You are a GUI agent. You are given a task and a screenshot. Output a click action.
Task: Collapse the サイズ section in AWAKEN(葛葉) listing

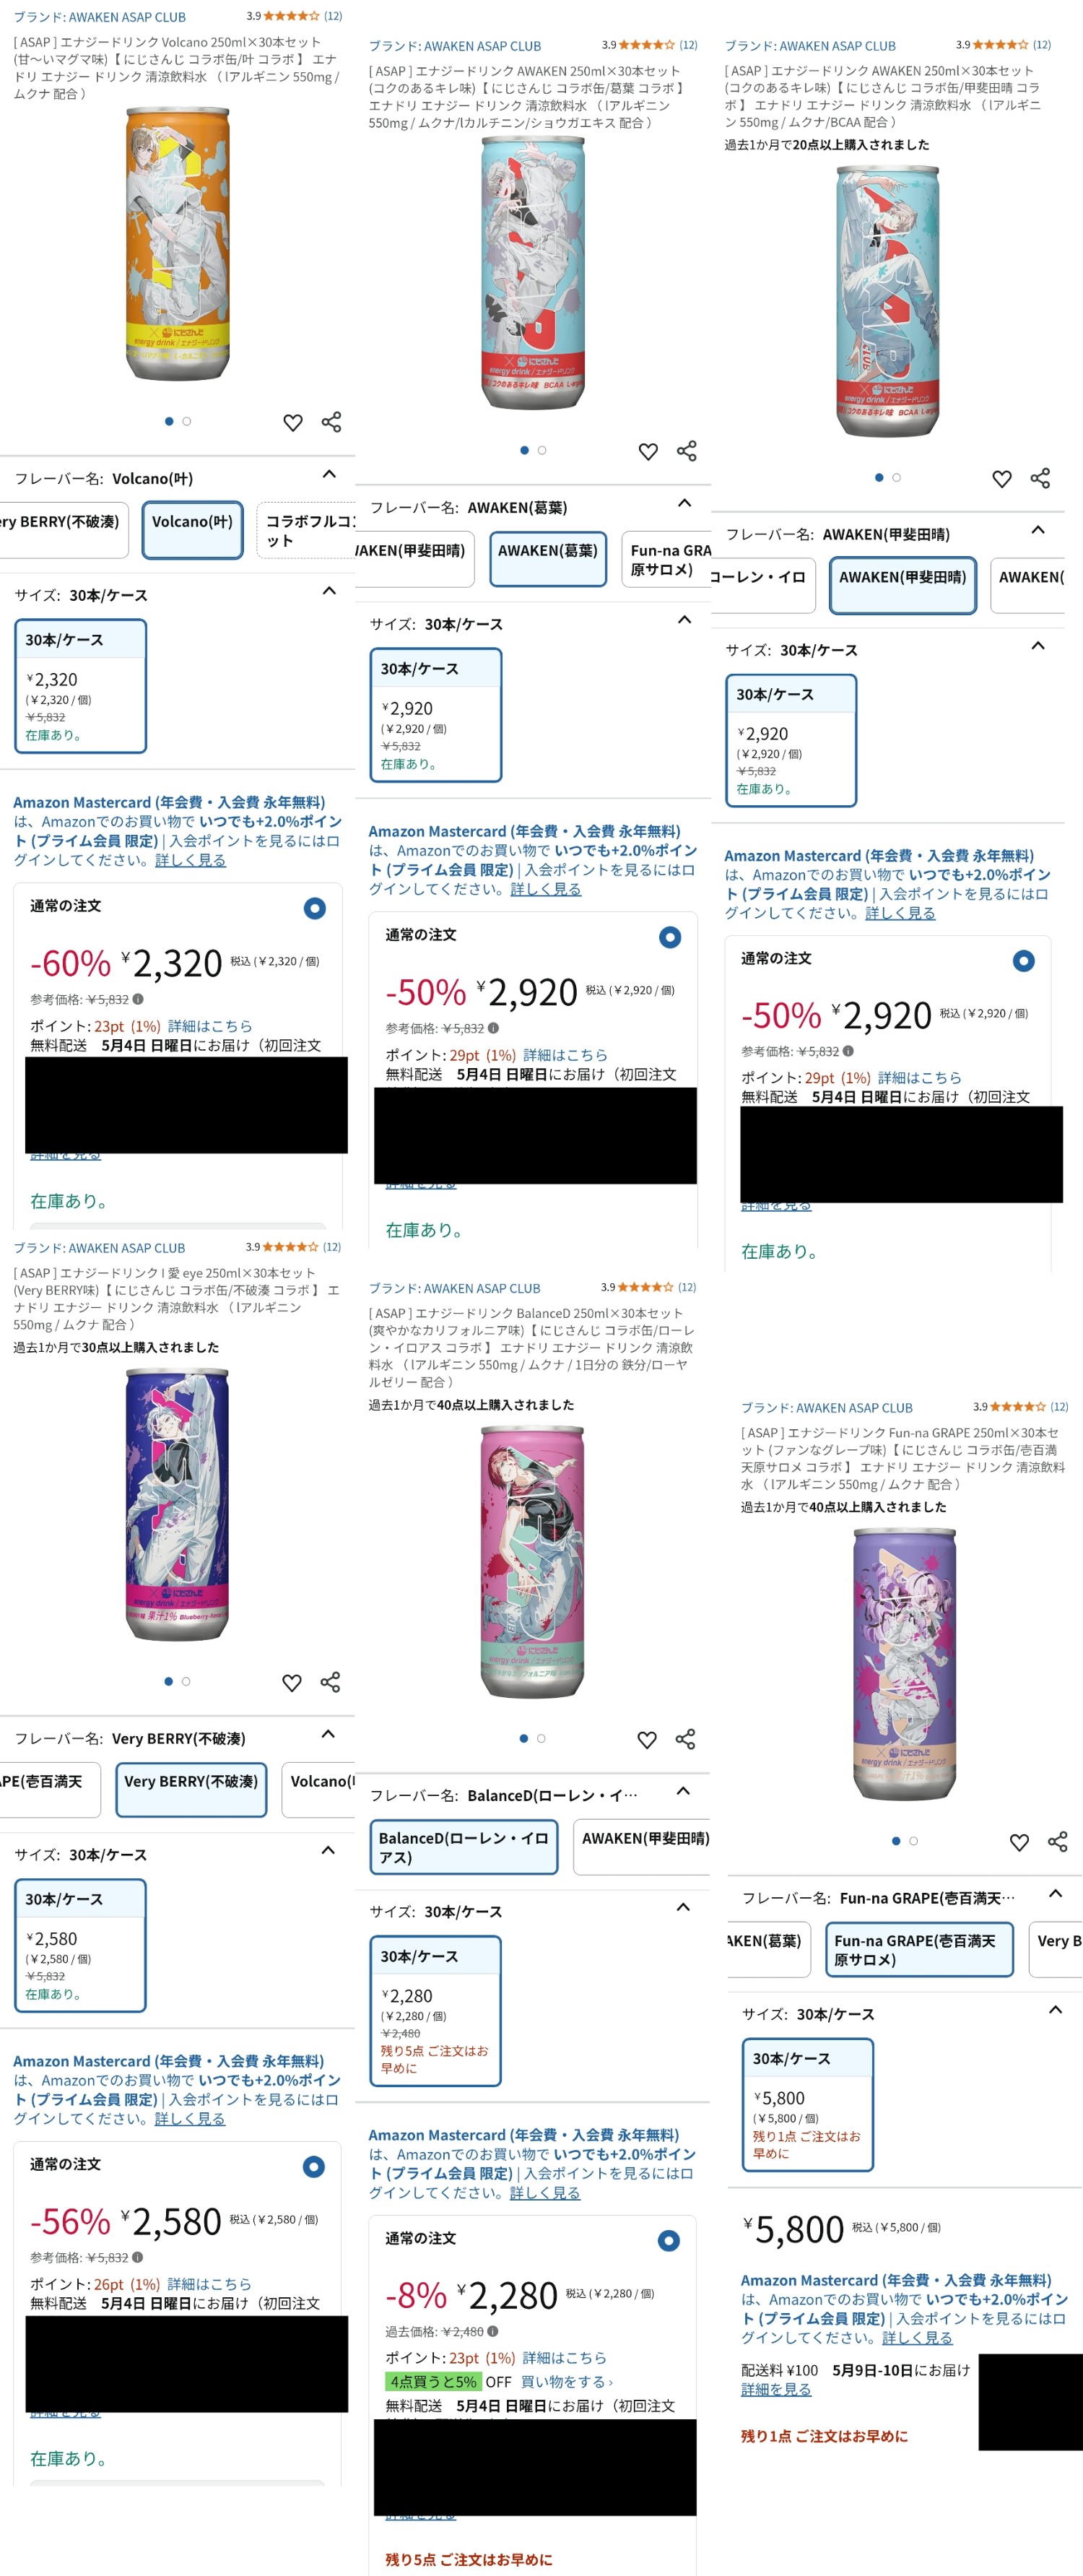click(684, 620)
